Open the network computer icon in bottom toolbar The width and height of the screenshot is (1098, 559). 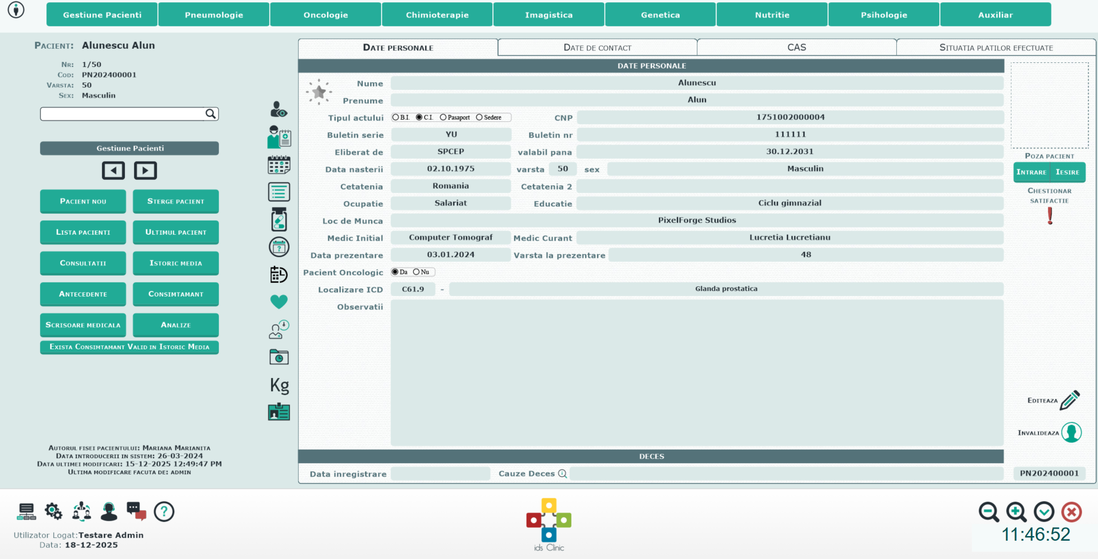click(26, 511)
